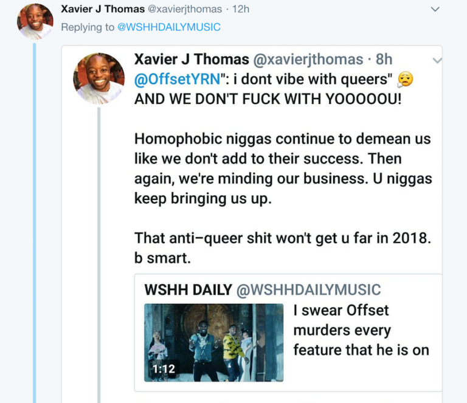The image size is (467, 403).
Task: Open the embedded tweet's chevron dropdown
Action: [x=437, y=61]
